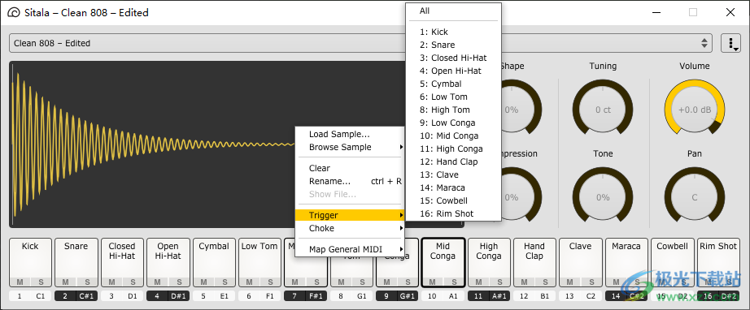This screenshot has height=310, width=750.
Task: Click the Tuning knob showing 0 ct
Action: tap(603, 110)
